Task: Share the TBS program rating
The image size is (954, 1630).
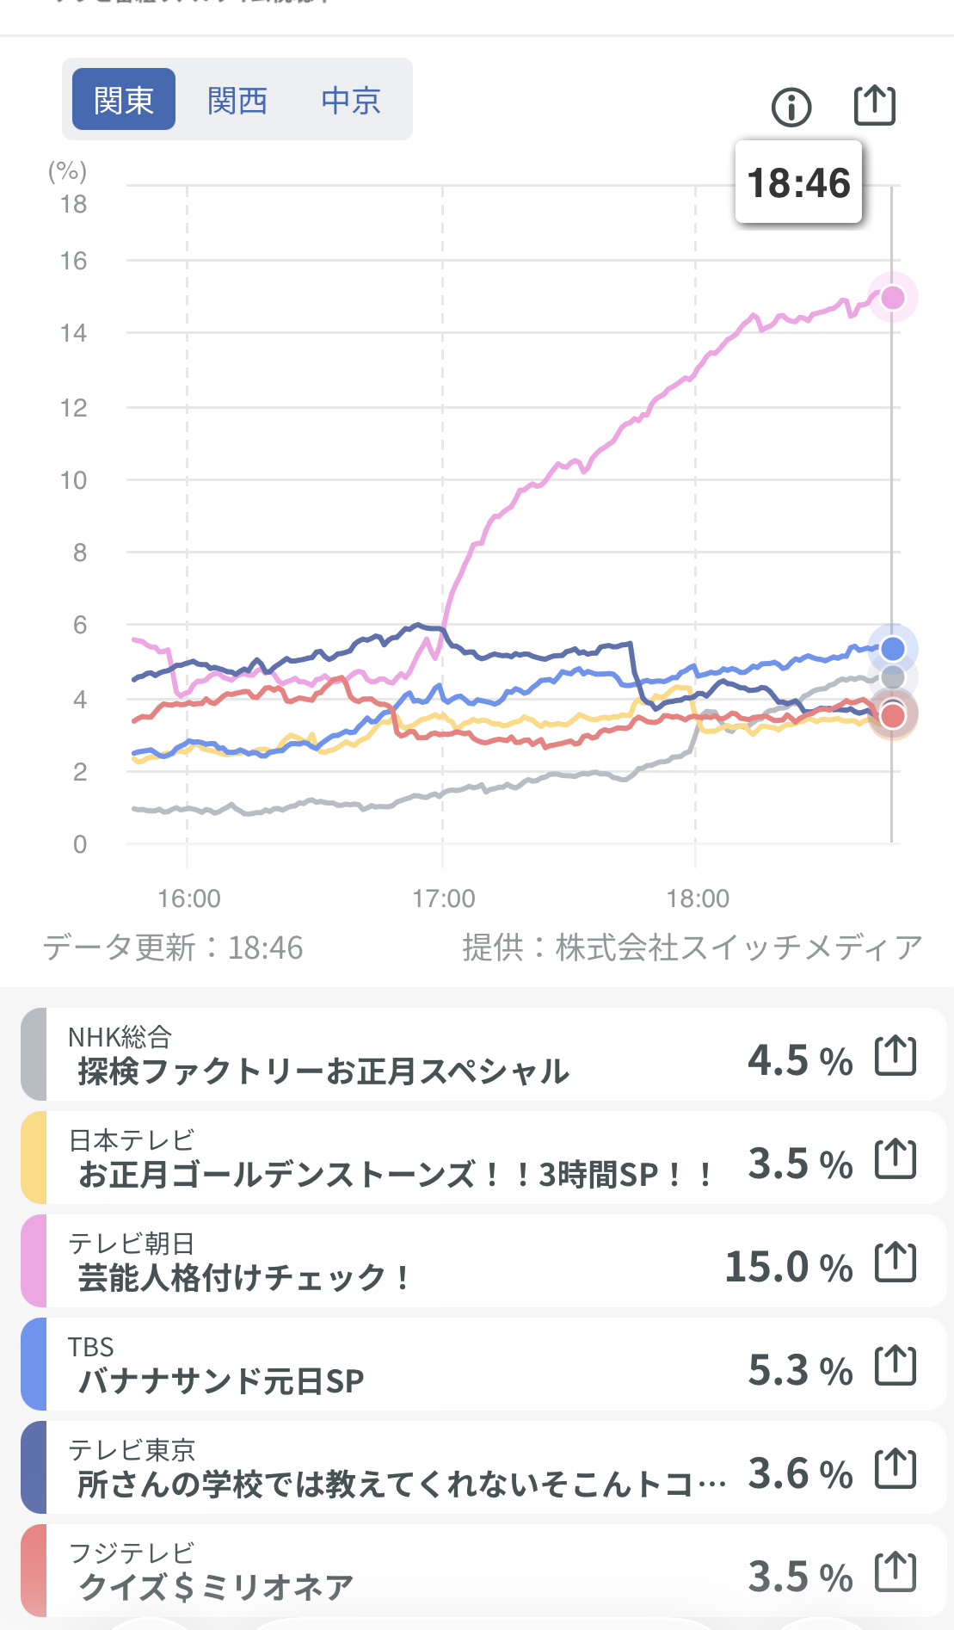Action: [896, 1365]
